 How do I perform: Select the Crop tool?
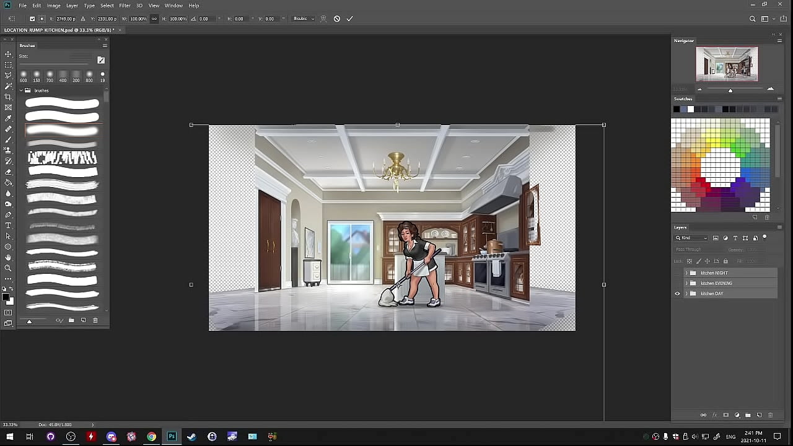click(8, 97)
